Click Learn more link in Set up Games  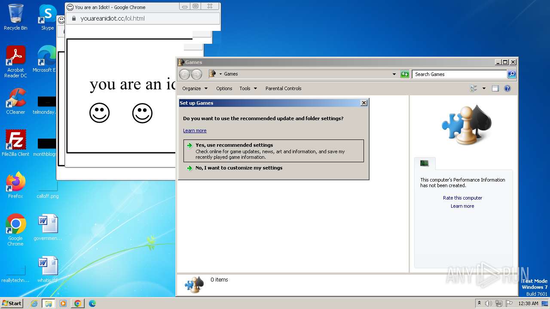pos(195,130)
